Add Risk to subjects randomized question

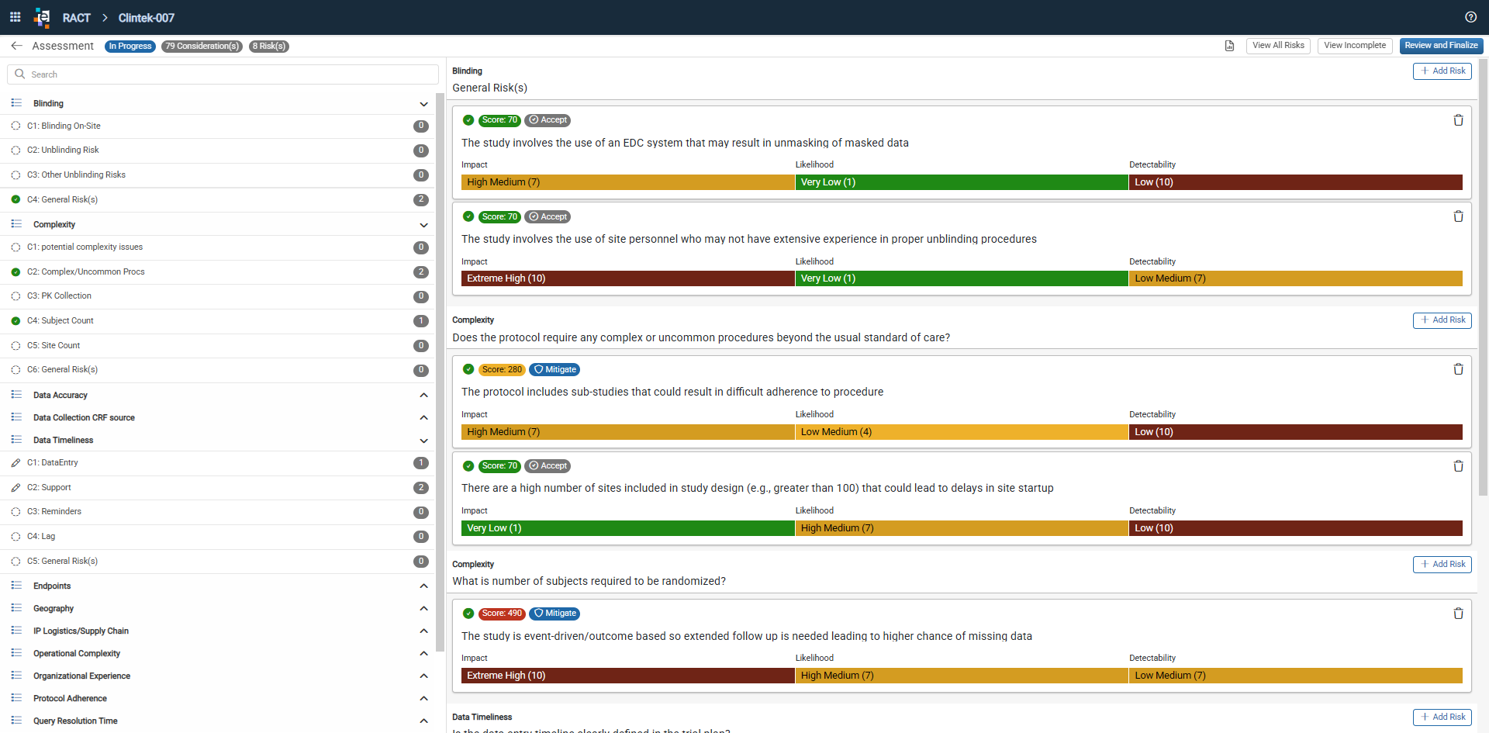1442,565
